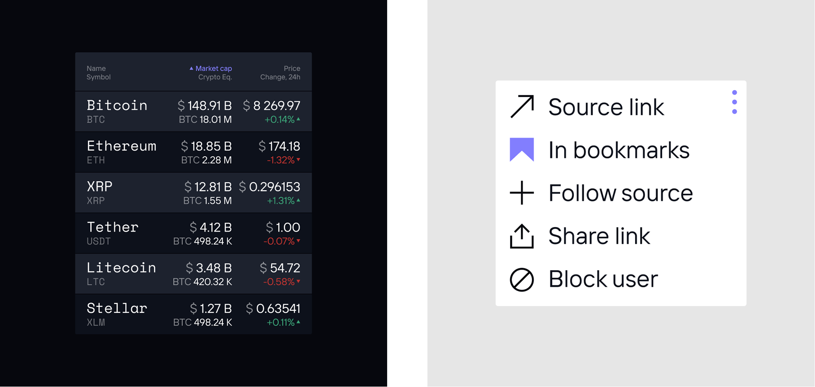
Task: Click the block circle icon
Action: [522, 280]
